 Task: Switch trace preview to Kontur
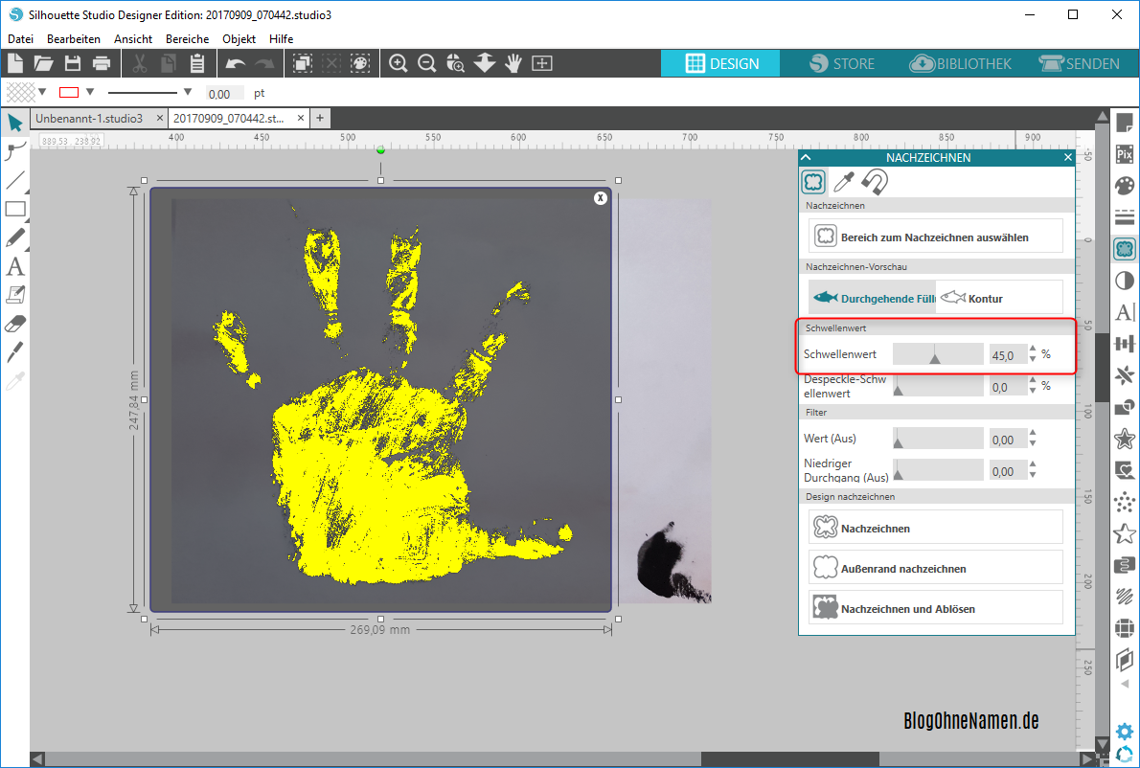coord(971,298)
